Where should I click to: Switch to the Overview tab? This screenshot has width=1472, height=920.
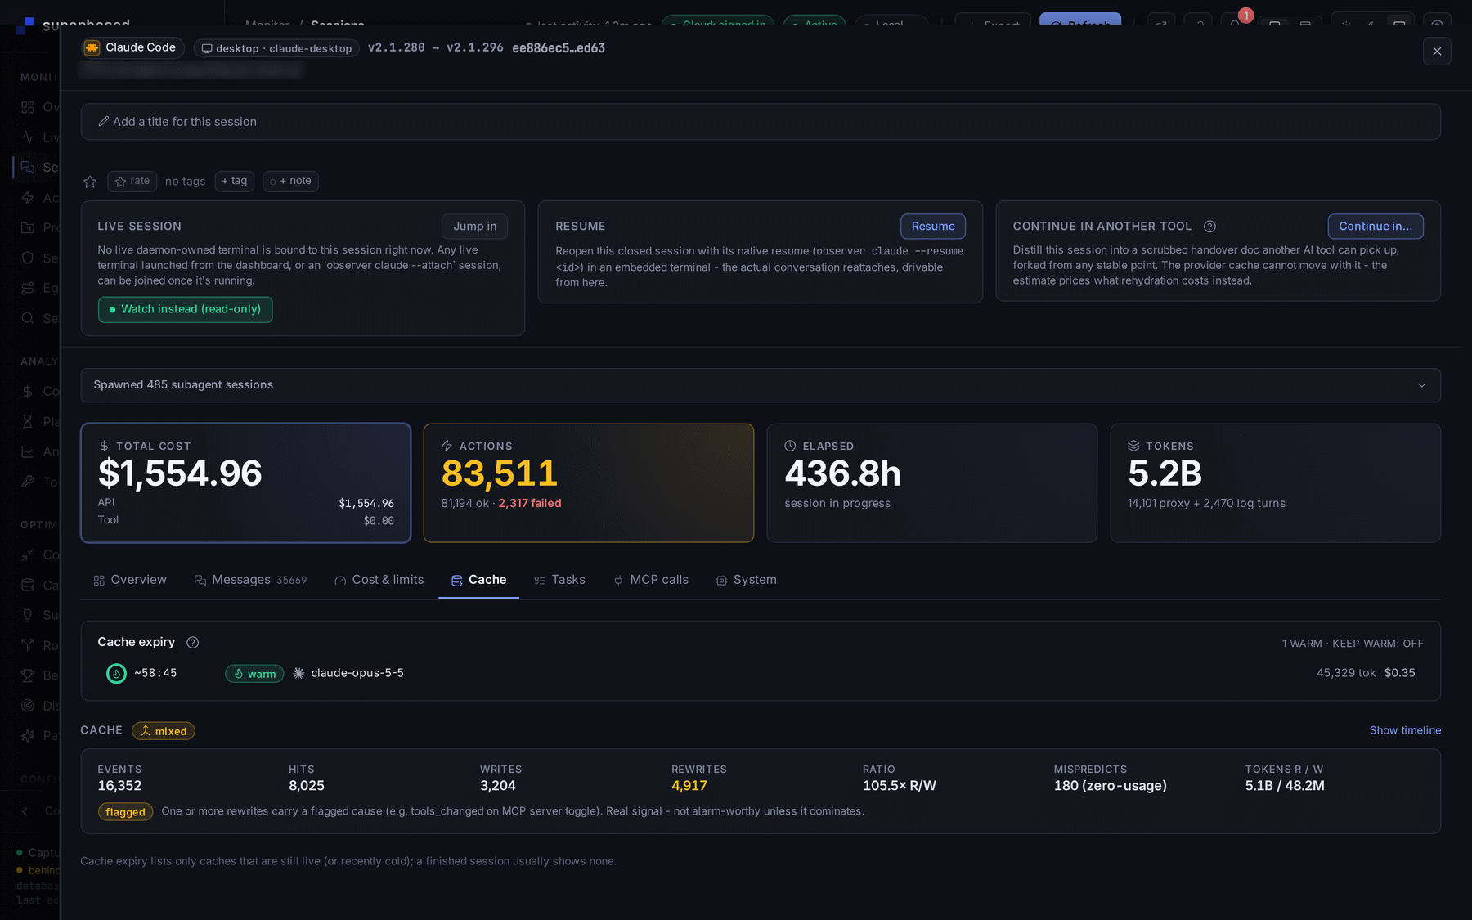coord(131,580)
